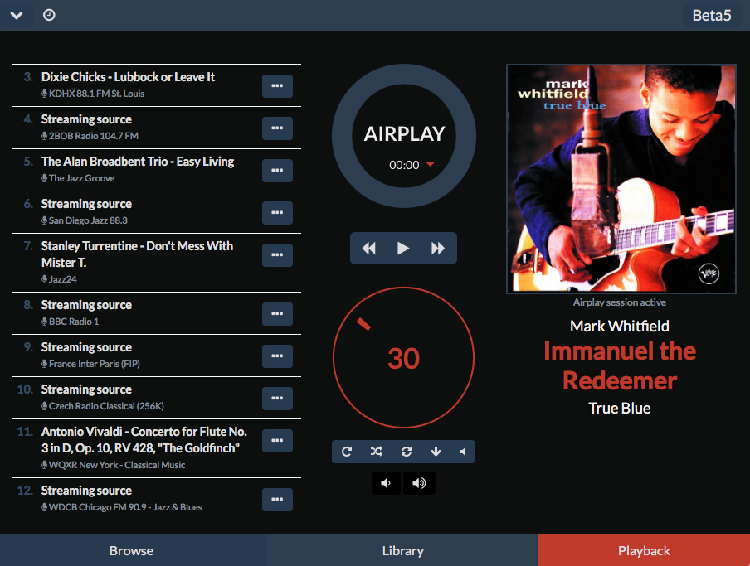The height and width of the screenshot is (566, 750).
Task: Click album name True Blue
Action: point(620,409)
